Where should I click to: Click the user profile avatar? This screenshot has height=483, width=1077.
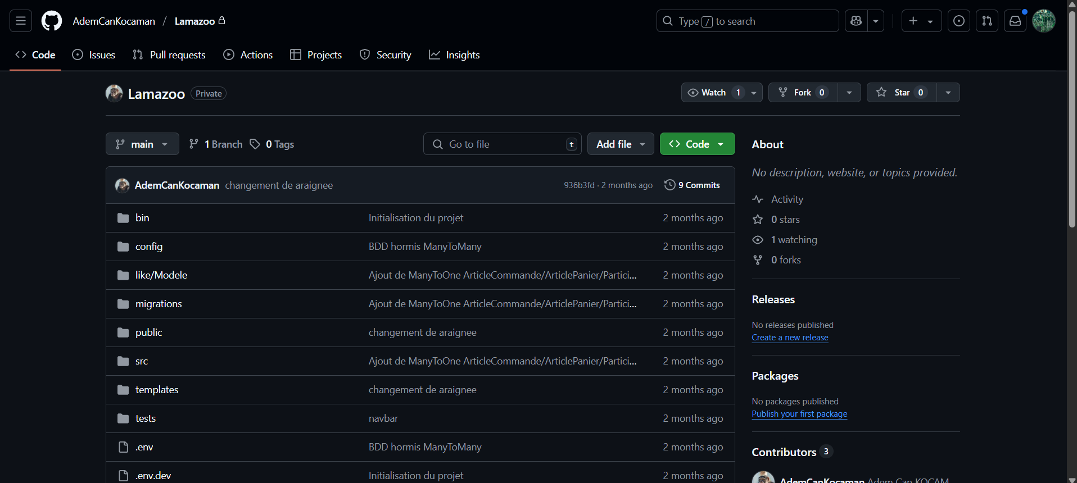[1044, 21]
